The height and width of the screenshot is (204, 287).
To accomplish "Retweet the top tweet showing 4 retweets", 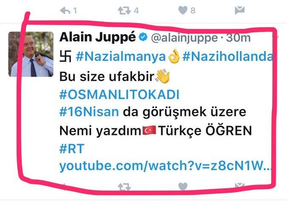I will pyautogui.click(x=124, y=11).
